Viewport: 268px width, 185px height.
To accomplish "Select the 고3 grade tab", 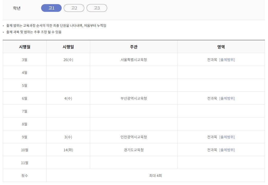I will click(x=97, y=8).
